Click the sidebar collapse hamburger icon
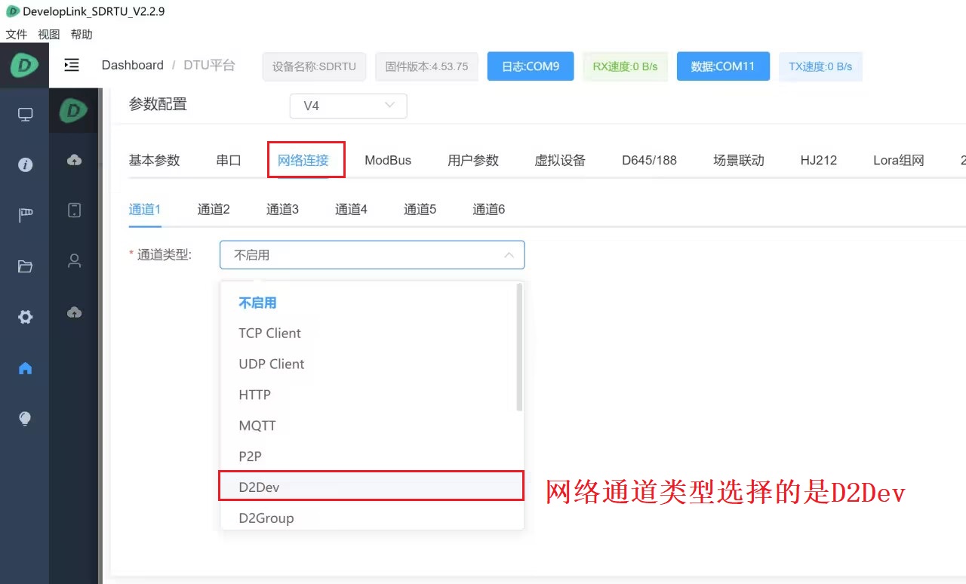 pos(72,66)
